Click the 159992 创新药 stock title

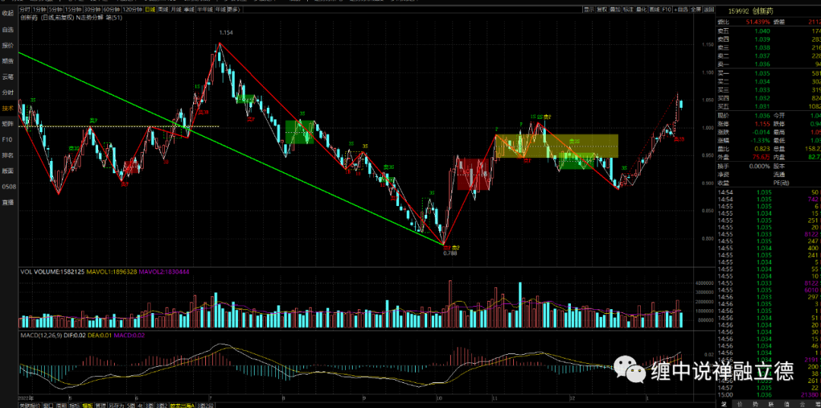(x=751, y=11)
